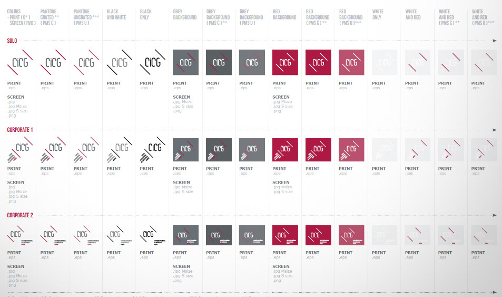Click the Corporate 1 Pantone Uncoated logo
Viewport: 502px width, 297px height.
[86, 151]
